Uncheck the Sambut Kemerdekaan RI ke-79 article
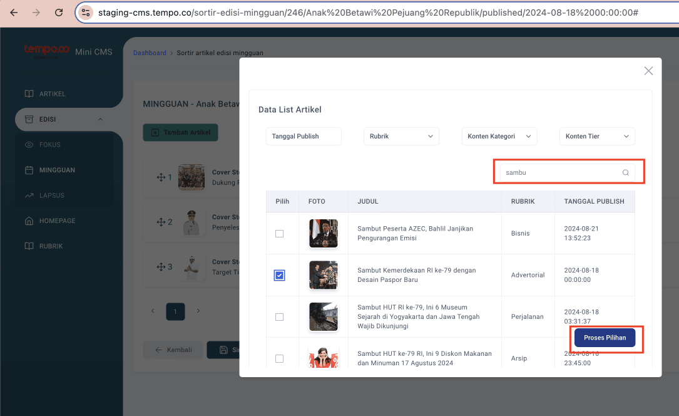 pos(279,275)
